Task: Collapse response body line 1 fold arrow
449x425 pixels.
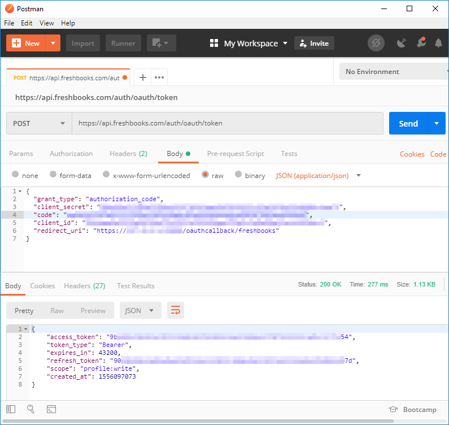Action: (25, 329)
